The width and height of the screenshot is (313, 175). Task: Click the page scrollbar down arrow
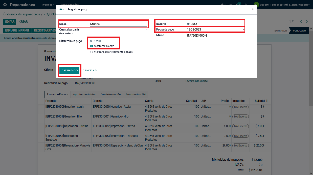tap(311, 173)
